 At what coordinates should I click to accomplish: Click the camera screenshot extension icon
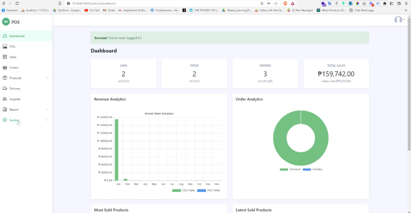tap(364, 3)
